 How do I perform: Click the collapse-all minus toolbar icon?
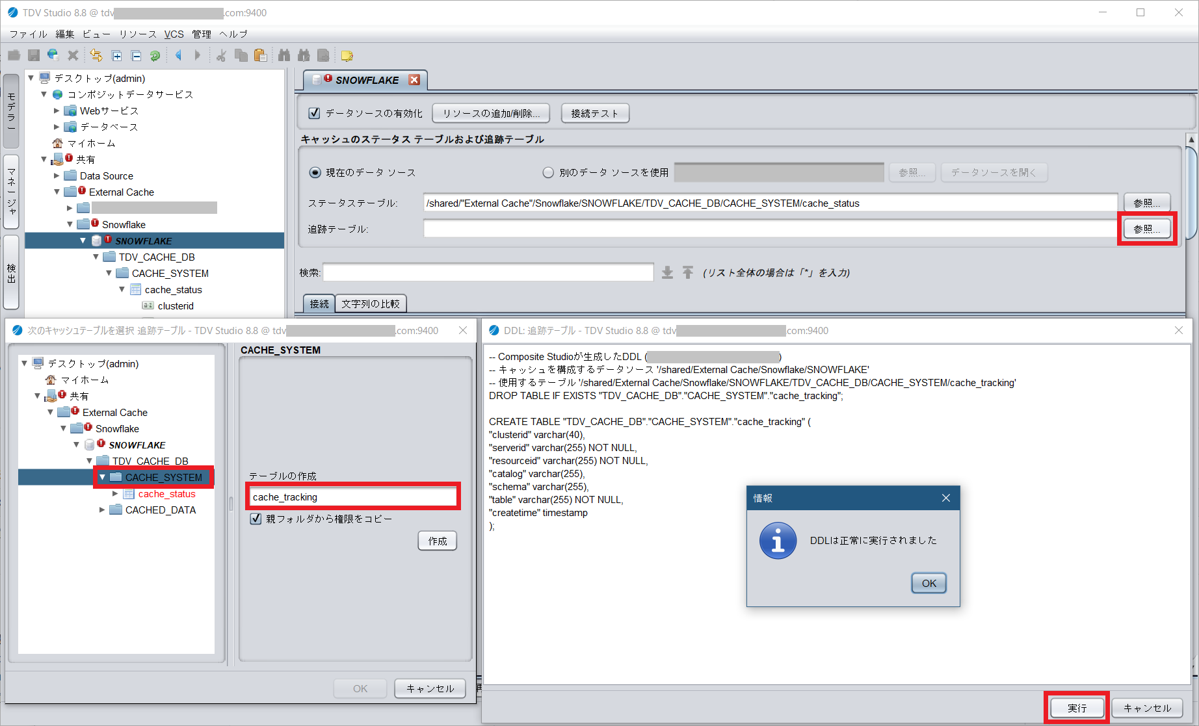point(136,56)
